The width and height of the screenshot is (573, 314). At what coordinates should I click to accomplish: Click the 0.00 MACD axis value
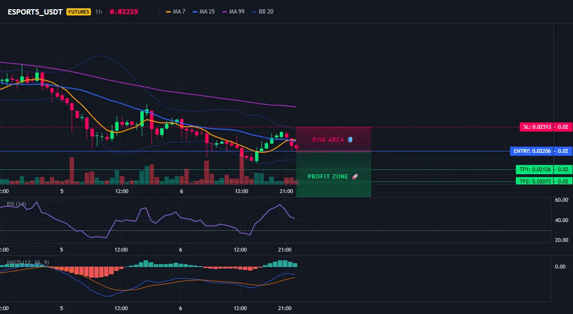click(x=560, y=267)
